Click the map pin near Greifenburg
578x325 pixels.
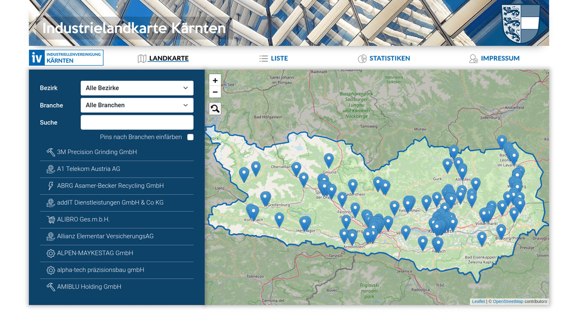tap(265, 198)
